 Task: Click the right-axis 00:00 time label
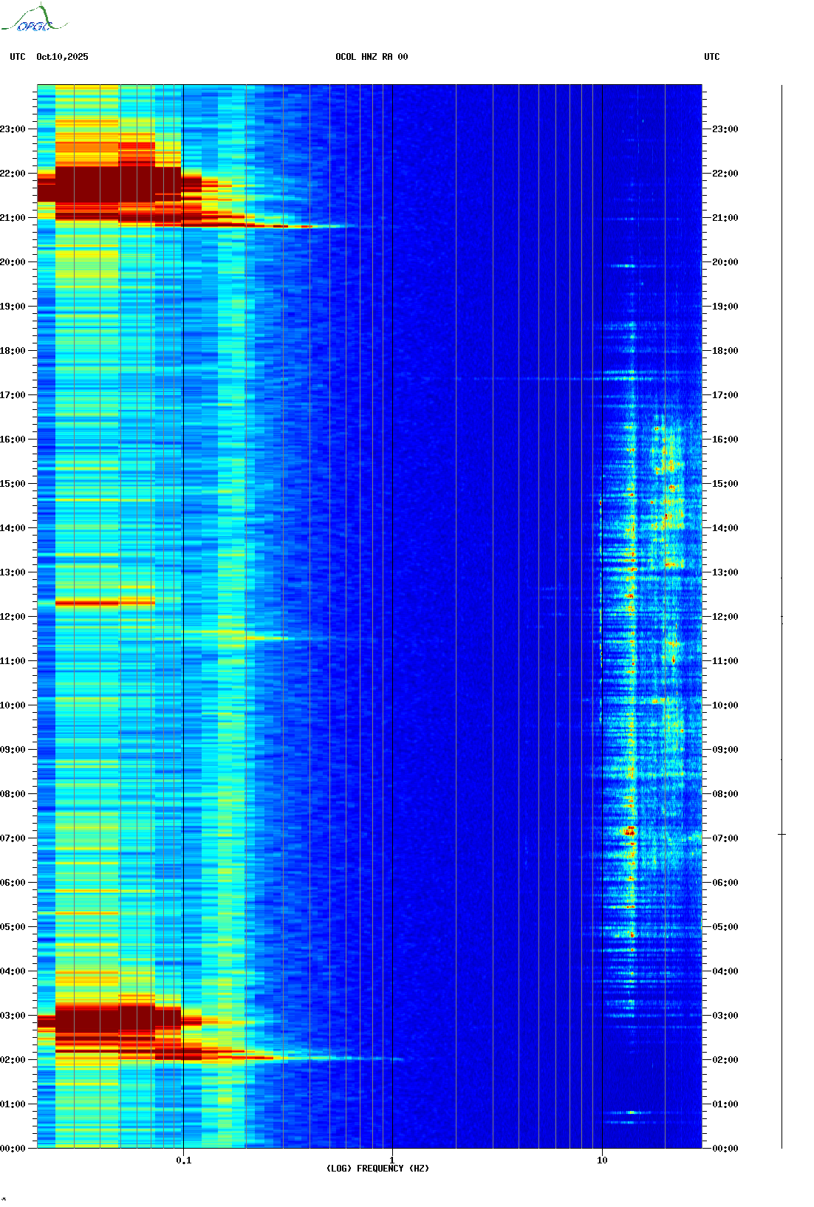(725, 1149)
